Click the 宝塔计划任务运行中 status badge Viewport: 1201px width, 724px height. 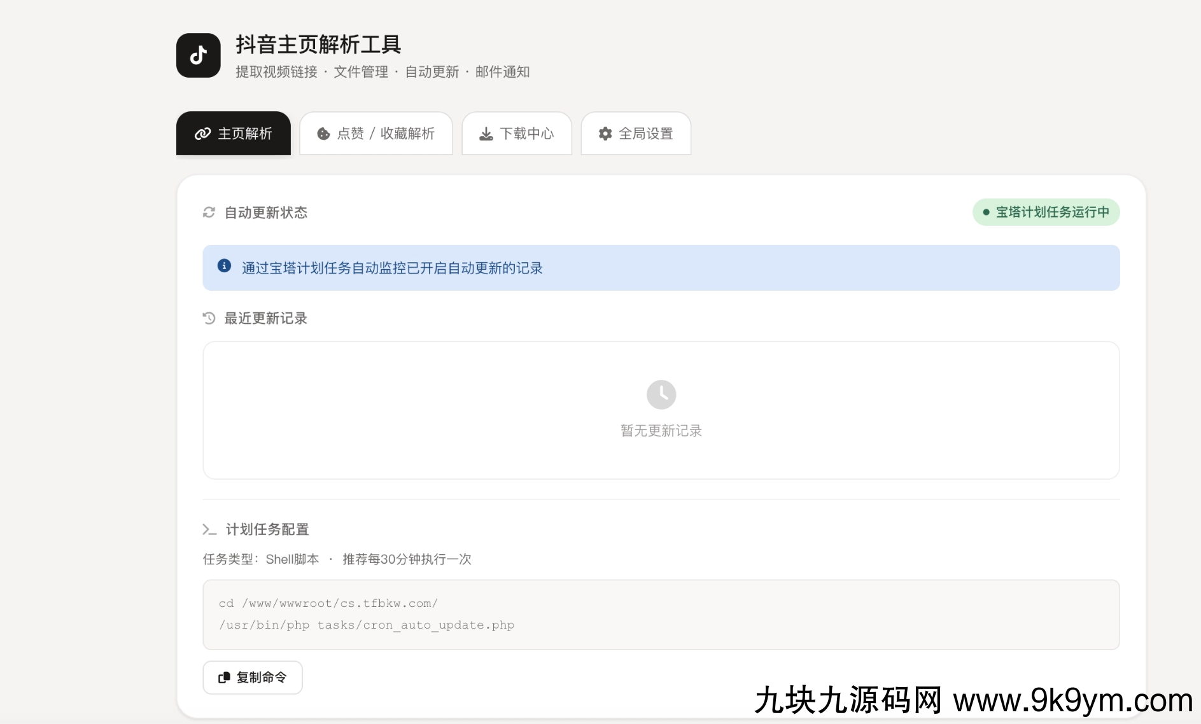pyautogui.click(x=1046, y=212)
